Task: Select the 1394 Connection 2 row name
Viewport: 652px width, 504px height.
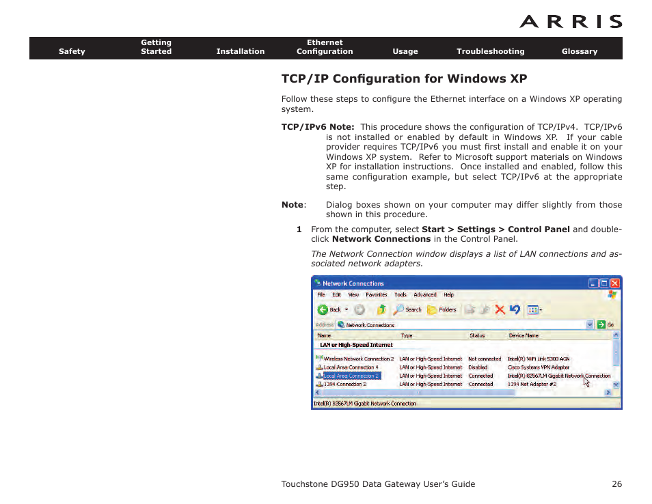Action: [345, 384]
